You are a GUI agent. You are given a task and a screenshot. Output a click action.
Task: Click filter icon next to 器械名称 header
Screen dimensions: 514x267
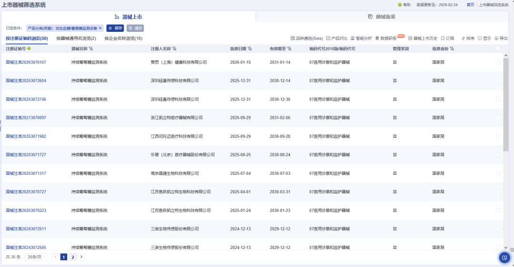click(x=91, y=49)
